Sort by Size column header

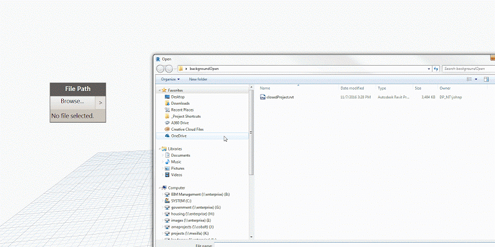tap(418, 88)
